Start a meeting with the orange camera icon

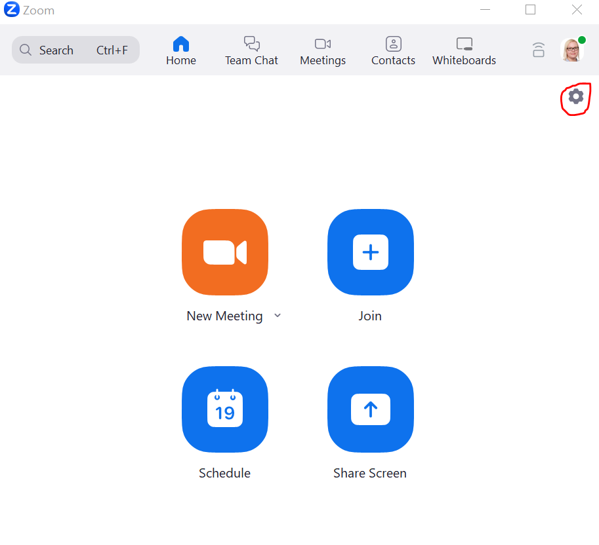[x=224, y=252]
